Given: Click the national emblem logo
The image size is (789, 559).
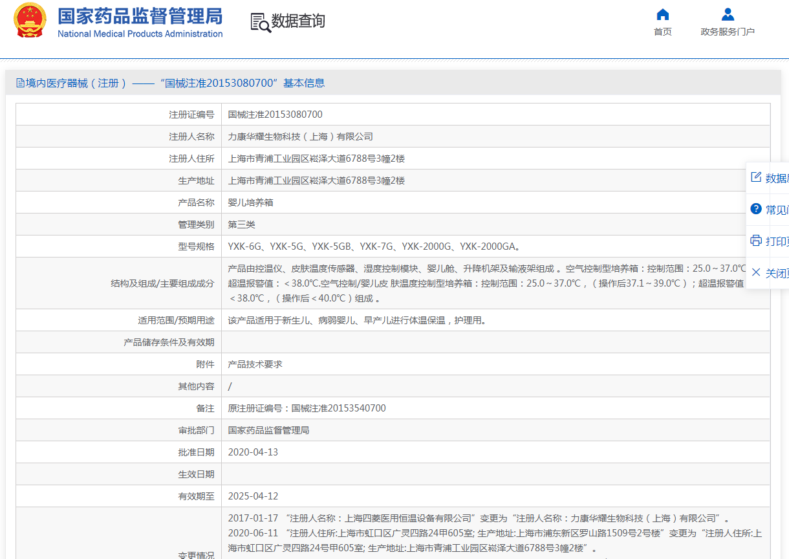Looking at the screenshot, I should tap(30, 20).
